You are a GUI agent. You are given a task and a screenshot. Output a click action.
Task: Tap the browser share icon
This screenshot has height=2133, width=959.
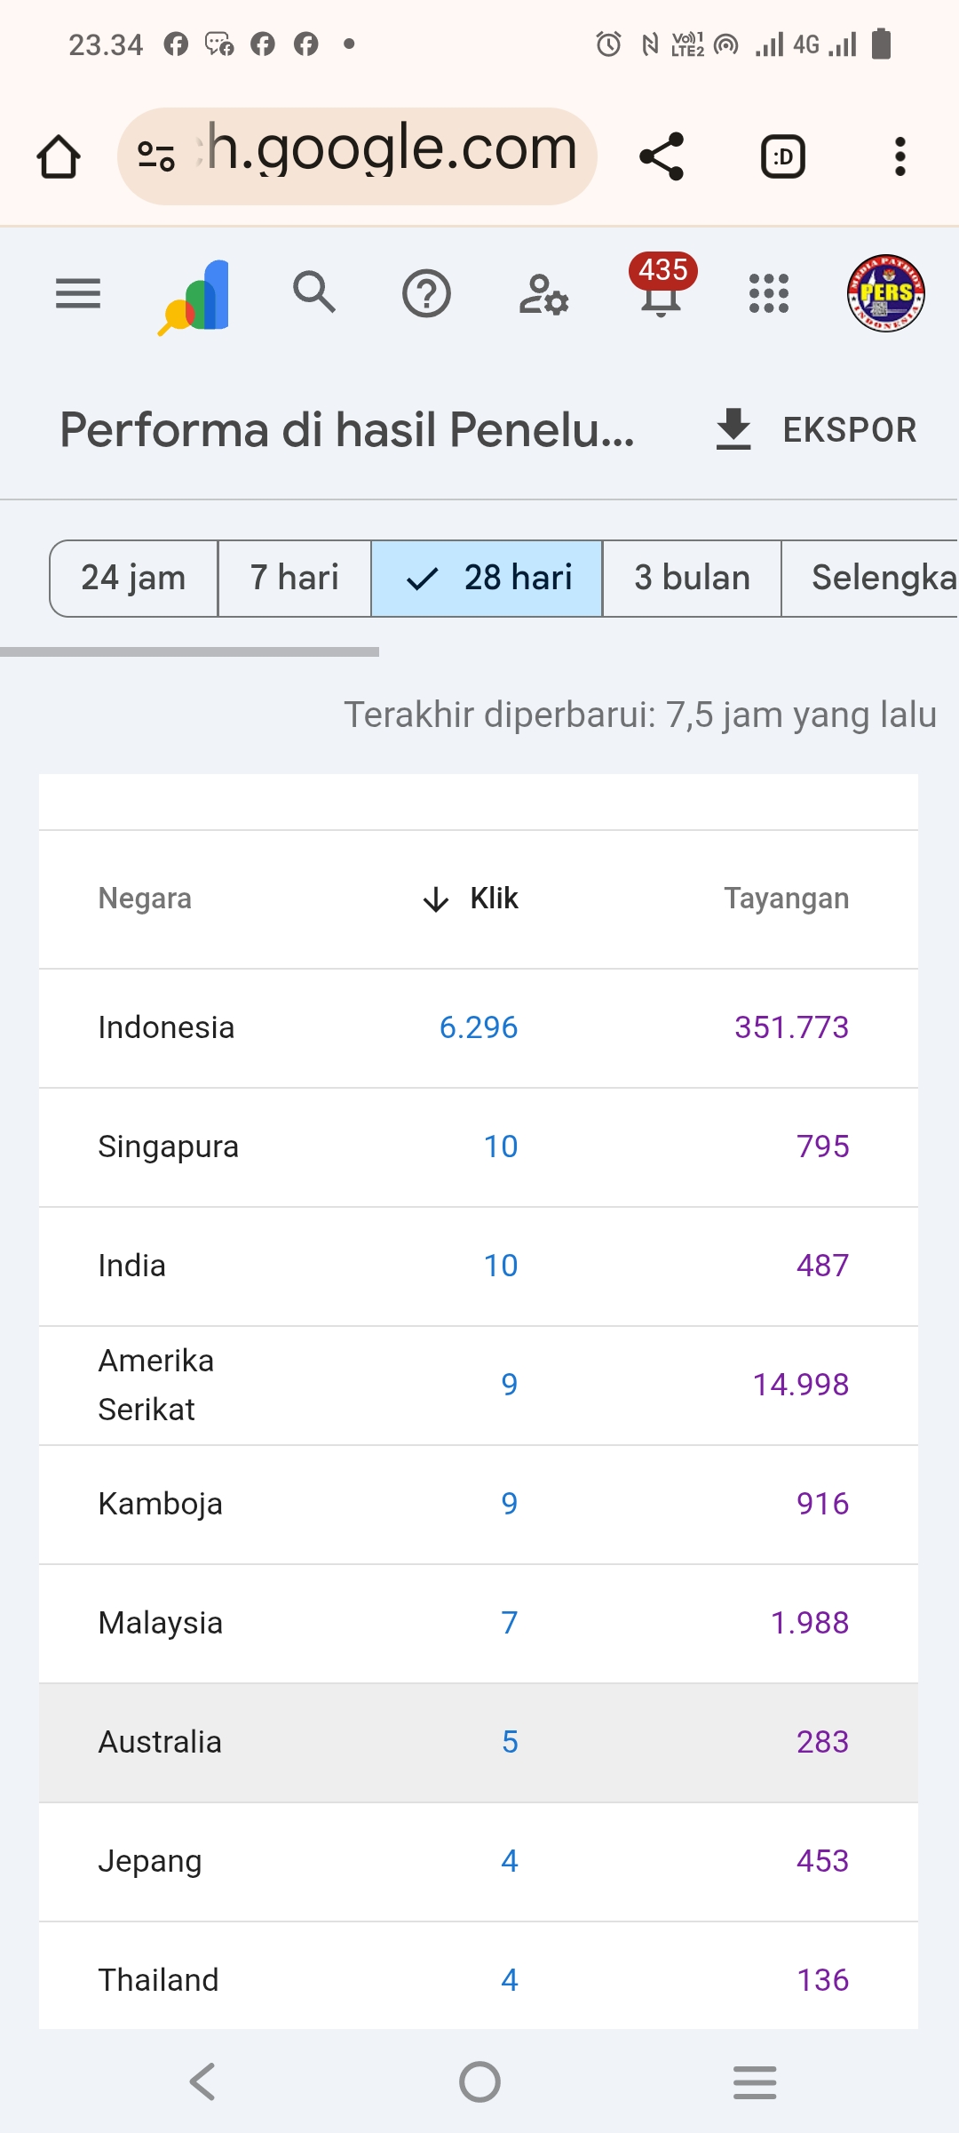(662, 156)
